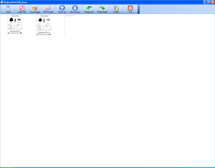Open the PDF & Email option

tap(48, 9)
